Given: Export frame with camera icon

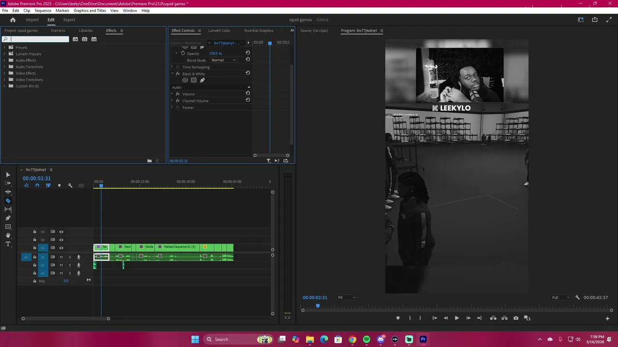Looking at the screenshot, I should [x=516, y=318].
